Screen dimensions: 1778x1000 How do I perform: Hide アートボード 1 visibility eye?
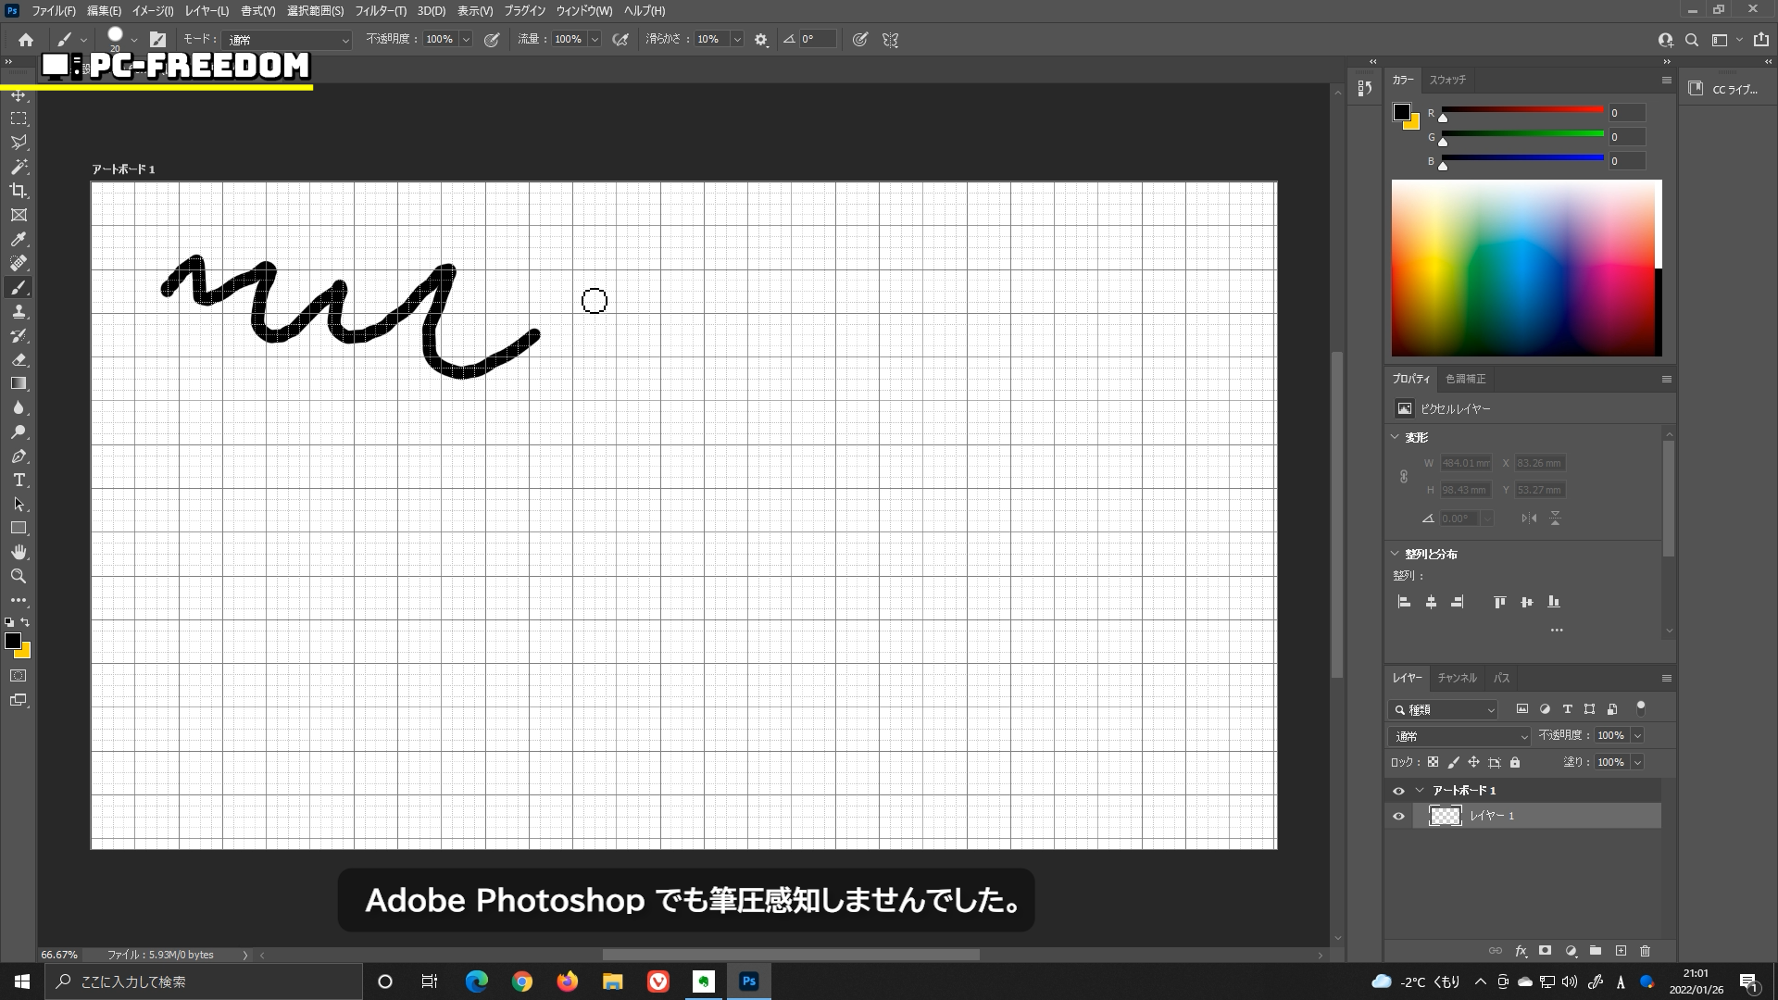coord(1398,791)
